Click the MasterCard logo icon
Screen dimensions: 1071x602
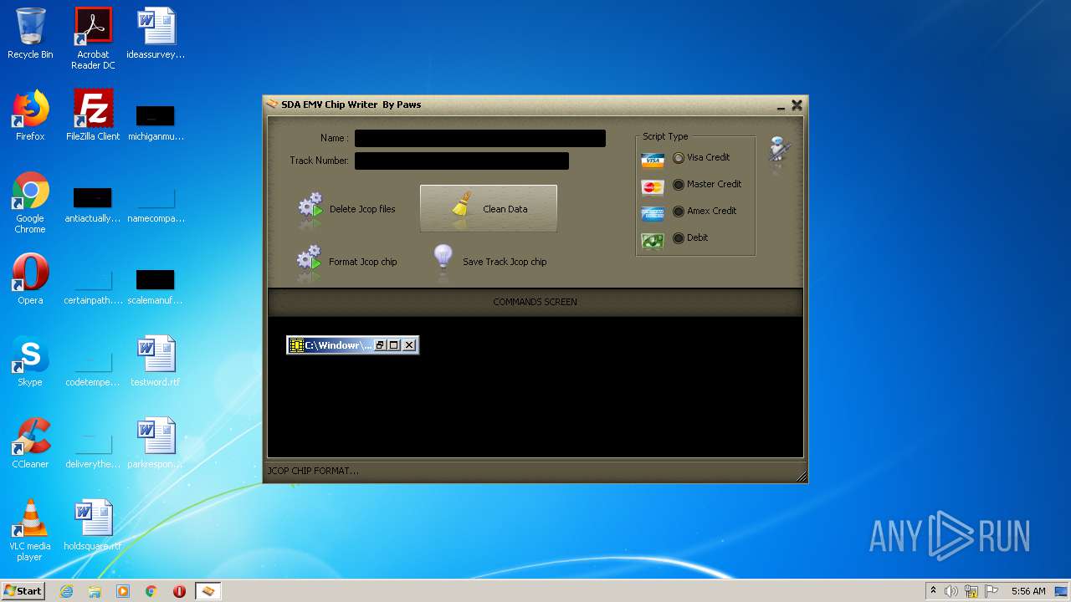(x=653, y=186)
